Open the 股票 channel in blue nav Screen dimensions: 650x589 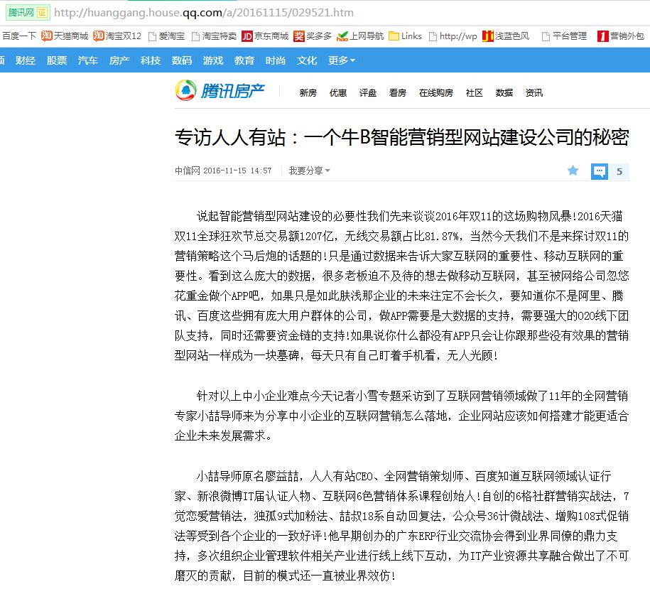[57, 60]
